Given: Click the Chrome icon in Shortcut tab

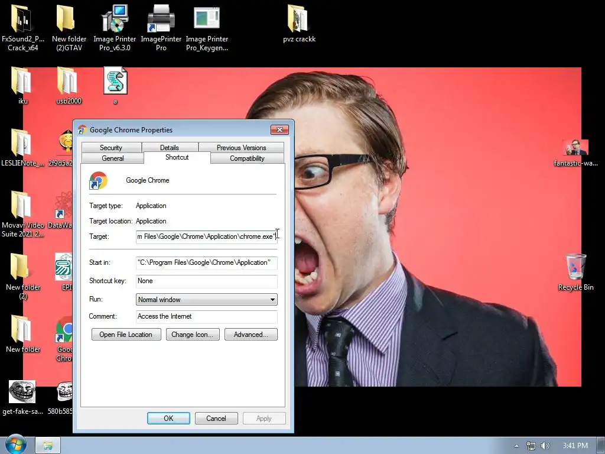Looking at the screenshot, I should click(x=99, y=181).
